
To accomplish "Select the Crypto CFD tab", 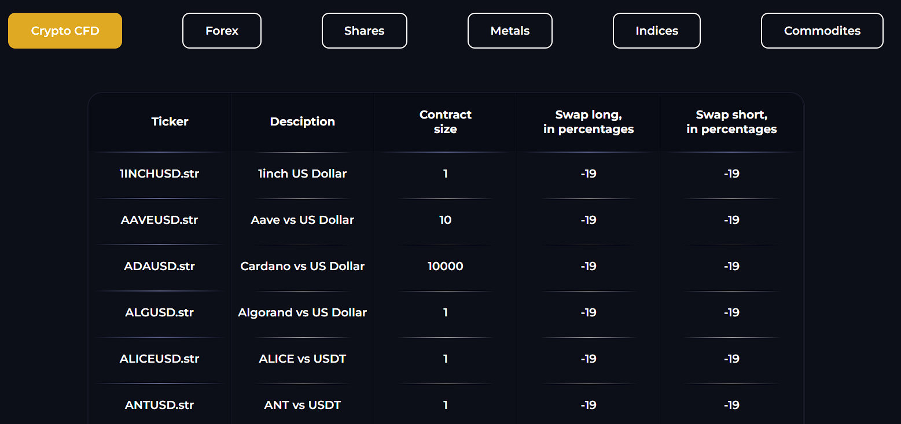I will pyautogui.click(x=65, y=31).
